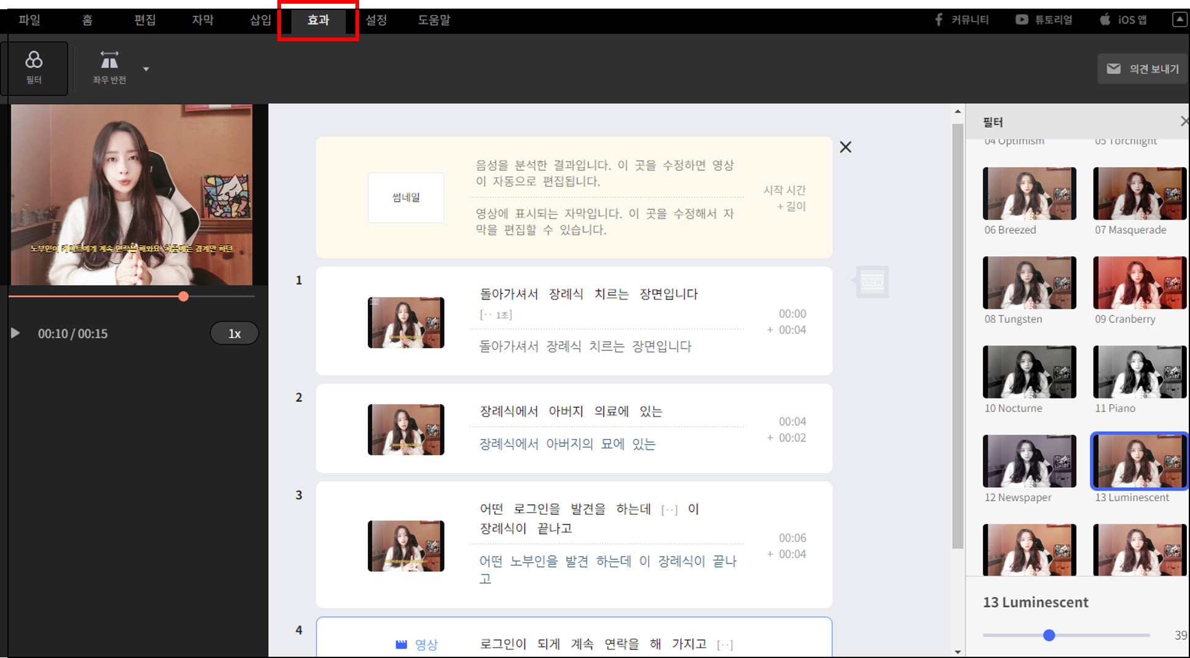Click the 썸네일 box in the info card
Image resolution: width=1190 pixels, height=658 pixels.
[406, 197]
